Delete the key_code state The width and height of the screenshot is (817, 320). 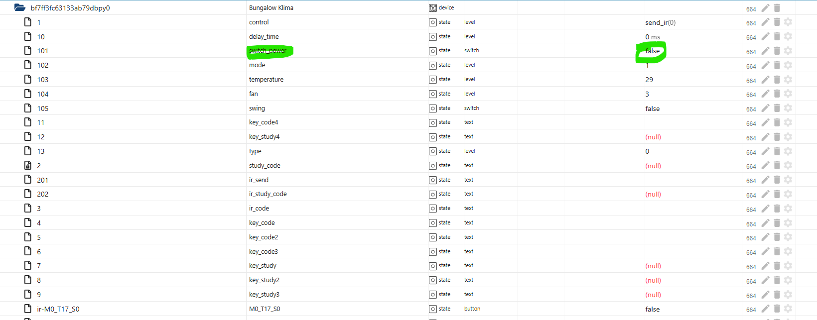pyautogui.click(x=777, y=223)
